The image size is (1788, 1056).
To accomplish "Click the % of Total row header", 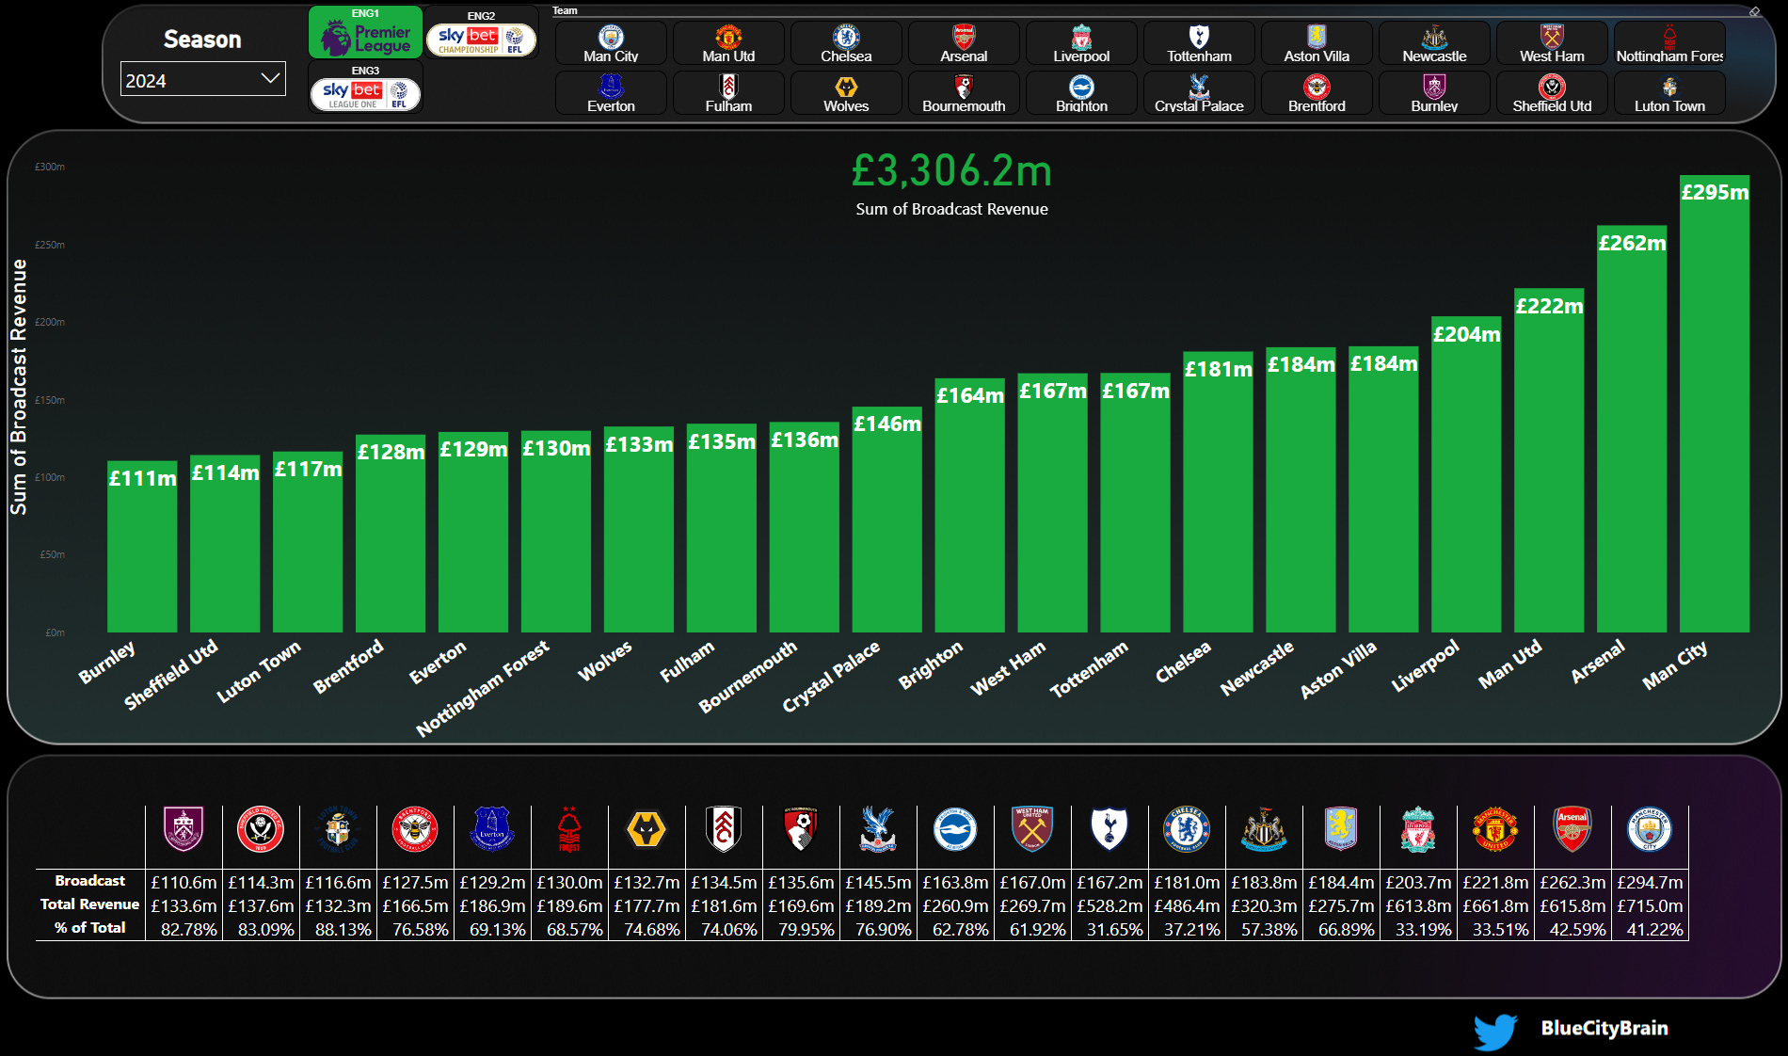I will (89, 928).
